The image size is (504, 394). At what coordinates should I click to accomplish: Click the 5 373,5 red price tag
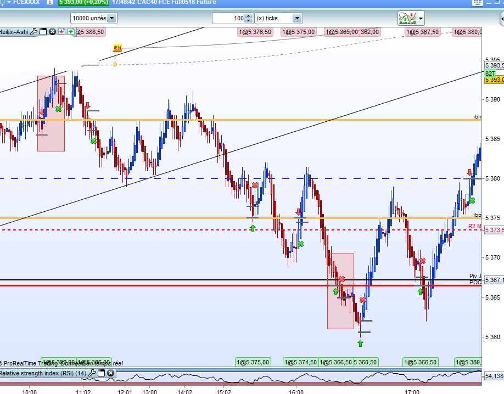tap(494, 230)
